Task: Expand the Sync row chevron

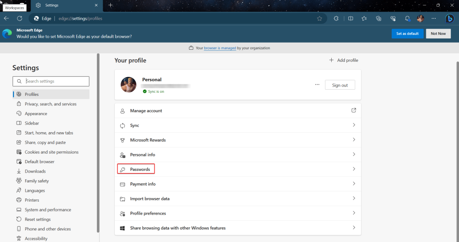Action: (354, 125)
